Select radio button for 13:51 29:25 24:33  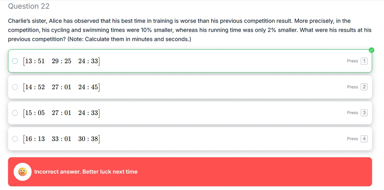coord(15,61)
